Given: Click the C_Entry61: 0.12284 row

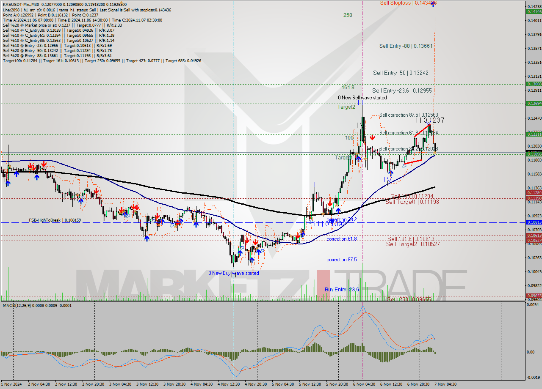Looking at the screenshot, I should [58, 35].
